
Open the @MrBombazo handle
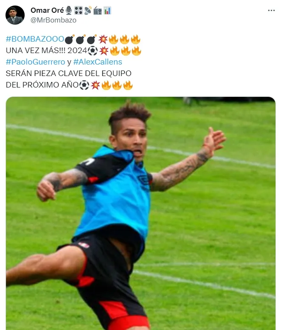pos(53,20)
